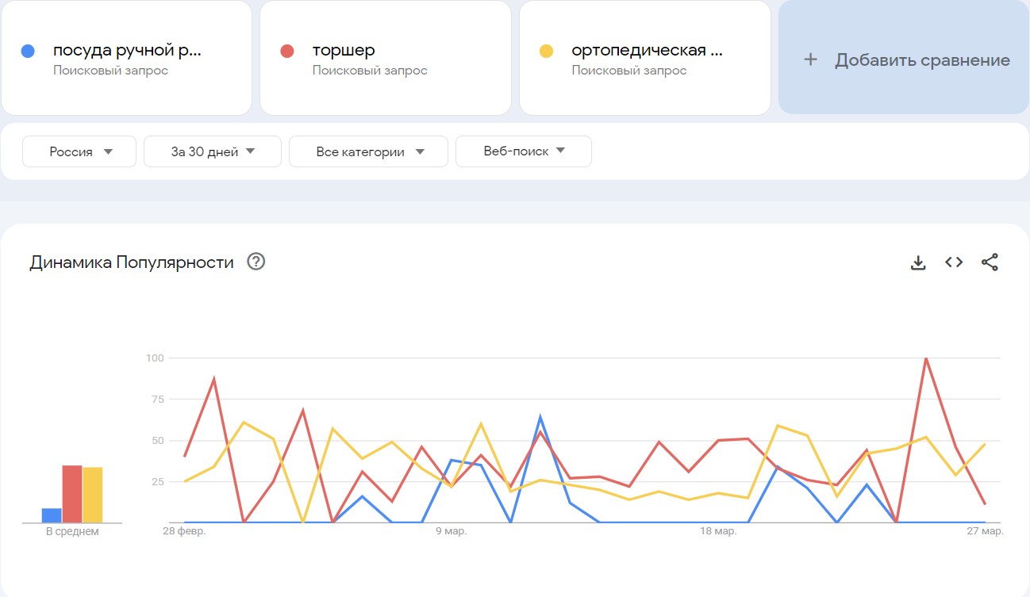The height and width of the screenshot is (597, 1030).
Task: Click the 75 y-axis value
Action: [x=158, y=400]
